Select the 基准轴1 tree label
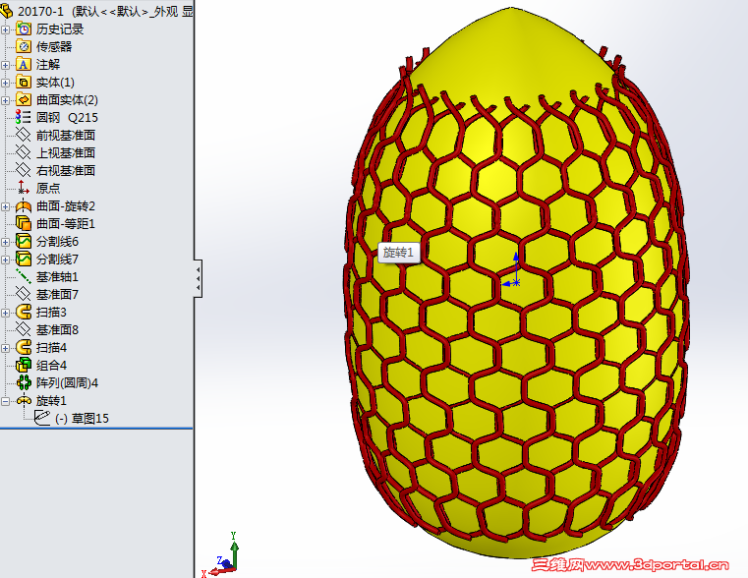 click(x=57, y=276)
